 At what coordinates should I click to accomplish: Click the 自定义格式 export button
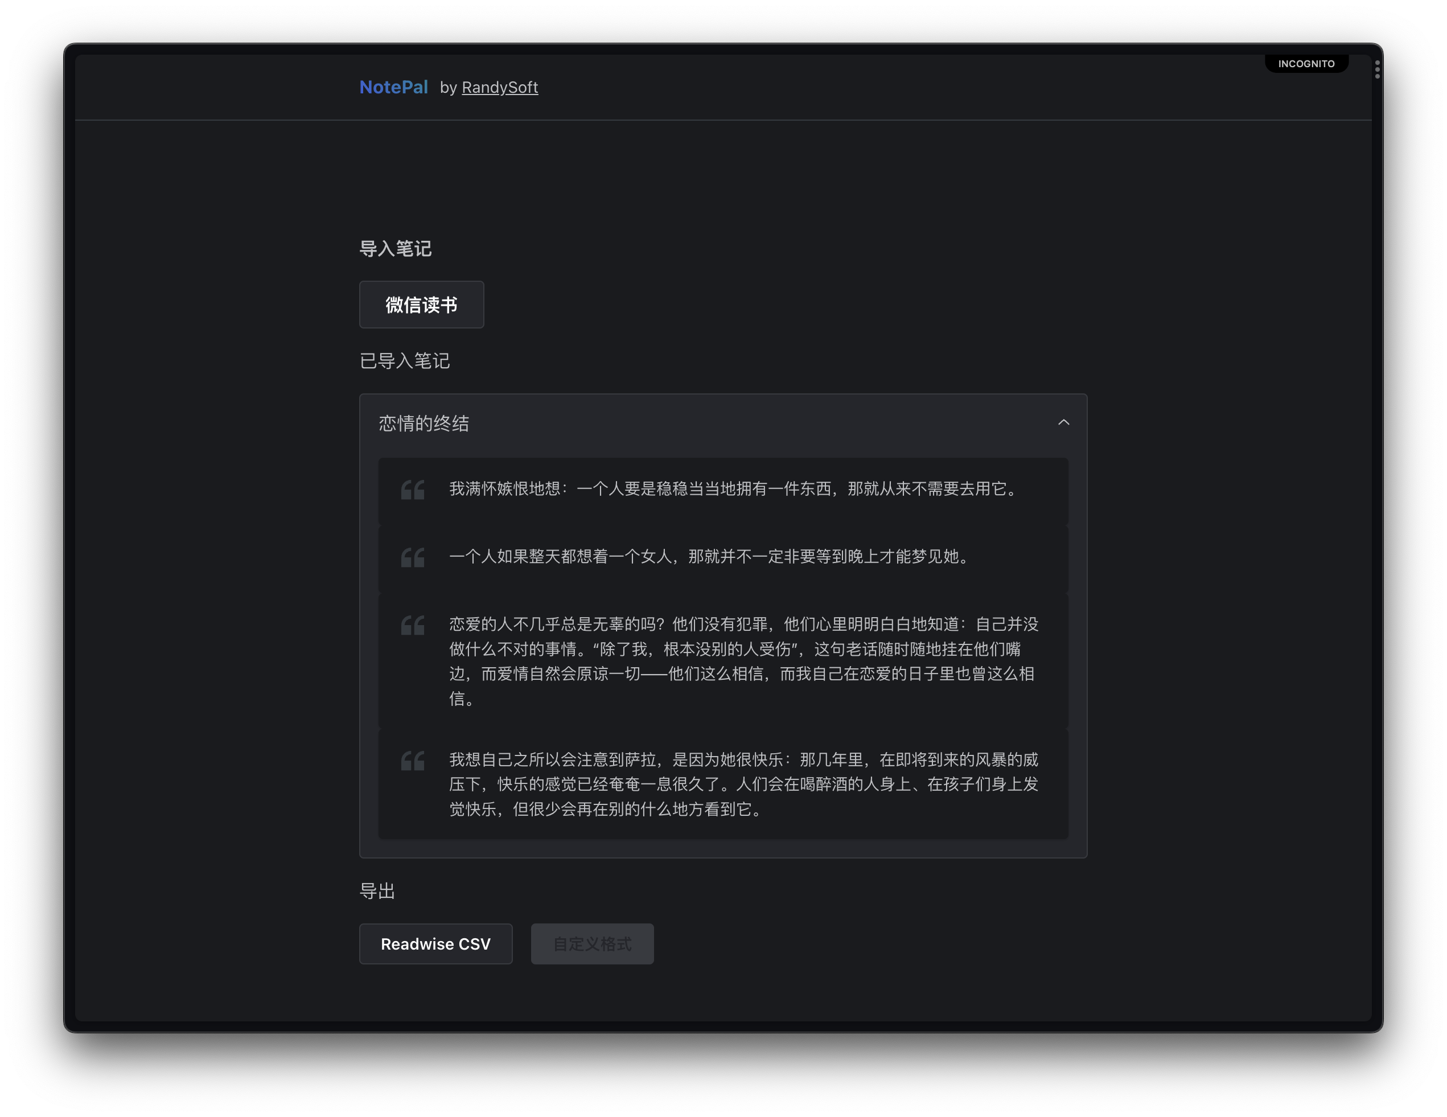coord(591,944)
